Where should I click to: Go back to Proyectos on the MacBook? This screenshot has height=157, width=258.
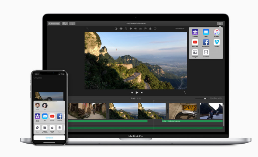54,23
